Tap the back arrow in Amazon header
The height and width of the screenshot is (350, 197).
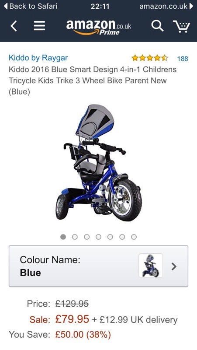pyautogui.click(x=14, y=26)
